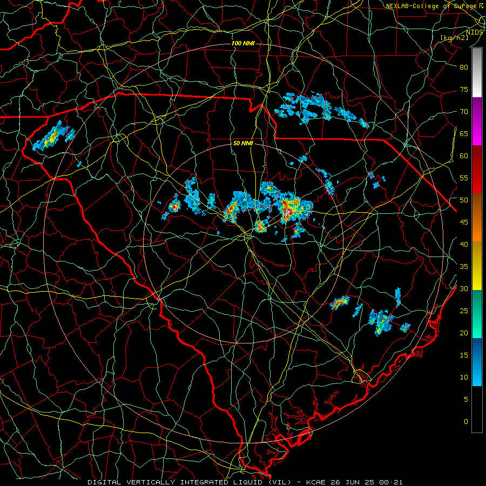The height and width of the screenshot is (486, 486).
Task: Click the "DIGITAL VERTICALLY INTEGRATED LIQUID (VIL)" caption
Action: click(x=190, y=482)
